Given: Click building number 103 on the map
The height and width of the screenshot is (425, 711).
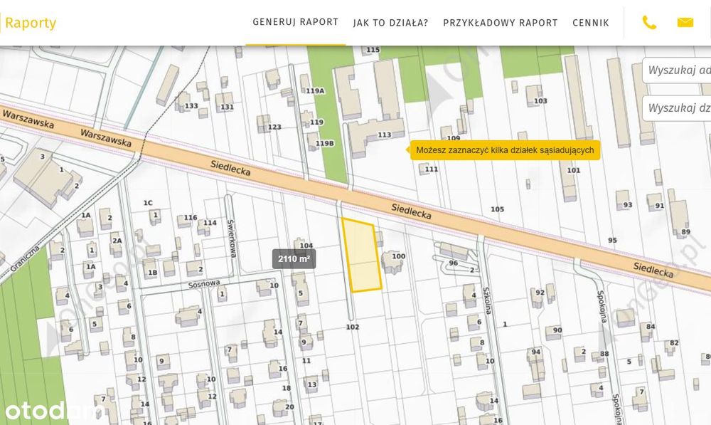Looking at the screenshot, I should pyautogui.click(x=540, y=101).
